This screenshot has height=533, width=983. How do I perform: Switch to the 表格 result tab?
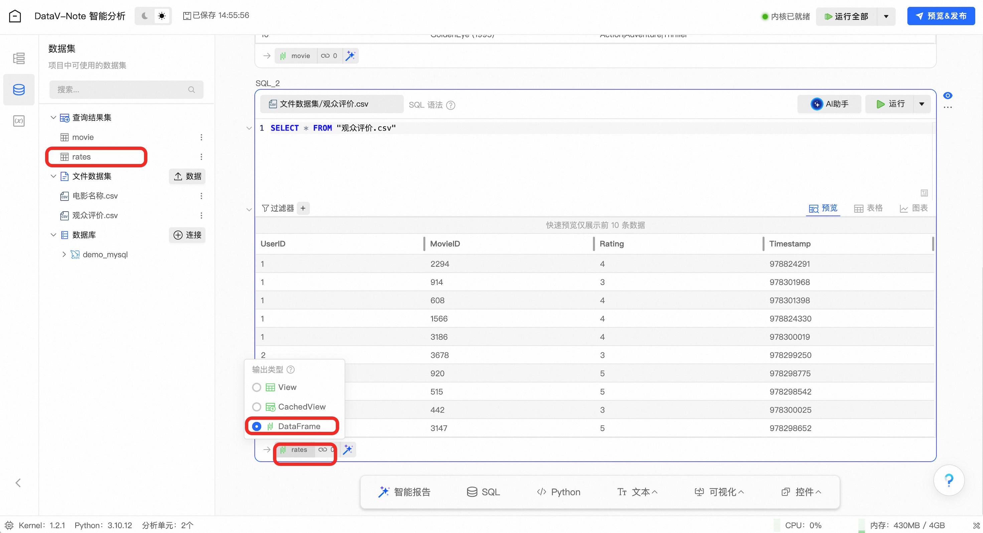(x=868, y=208)
